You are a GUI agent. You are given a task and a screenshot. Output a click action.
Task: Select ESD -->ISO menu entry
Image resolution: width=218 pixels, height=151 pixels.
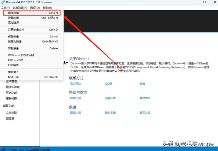click(32, 60)
